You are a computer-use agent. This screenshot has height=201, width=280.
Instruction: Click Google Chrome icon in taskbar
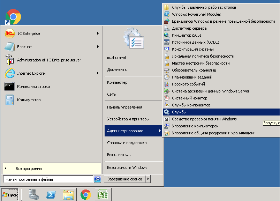pyautogui.click(x=86, y=194)
